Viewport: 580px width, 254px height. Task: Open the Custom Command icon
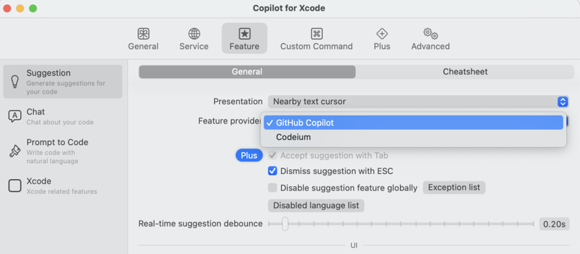click(316, 34)
